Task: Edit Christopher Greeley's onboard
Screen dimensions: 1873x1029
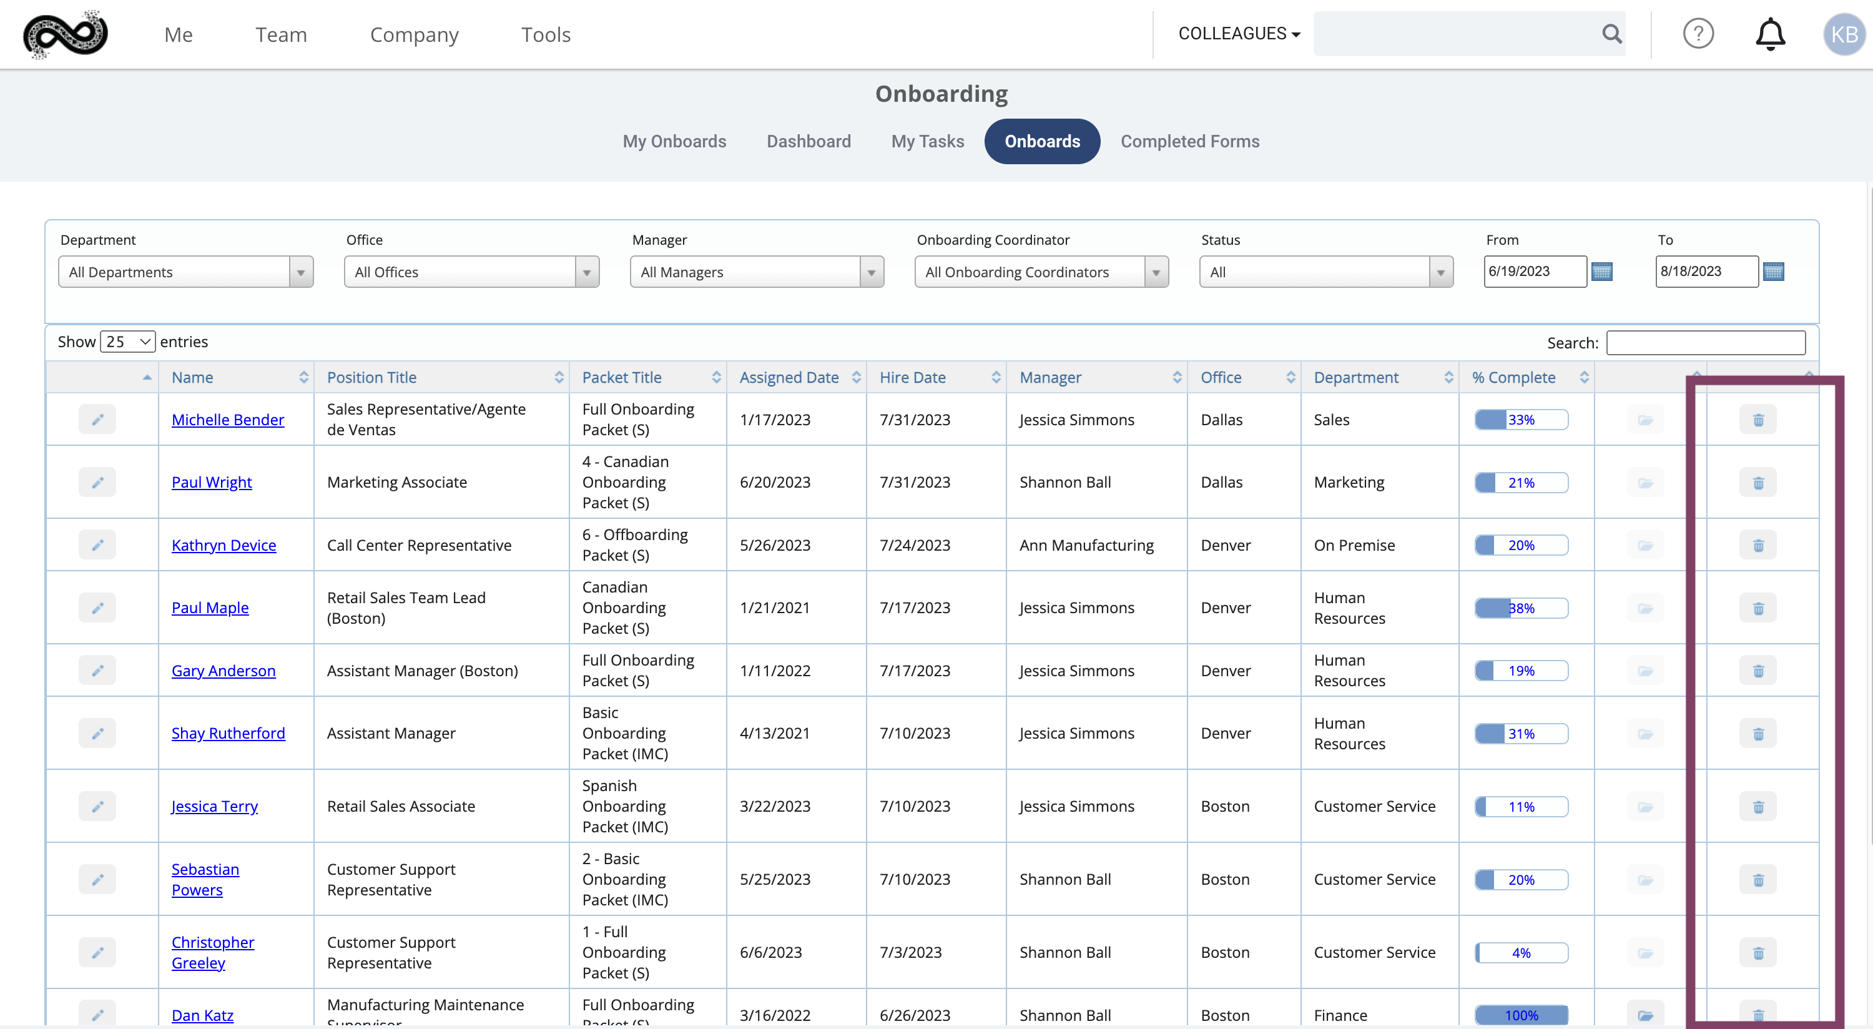Action: 97,953
